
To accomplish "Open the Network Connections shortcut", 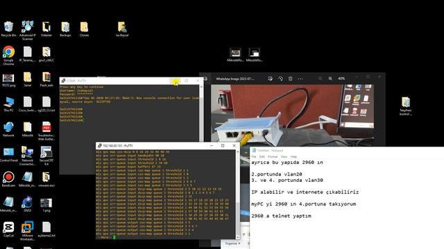I will pos(28,156).
